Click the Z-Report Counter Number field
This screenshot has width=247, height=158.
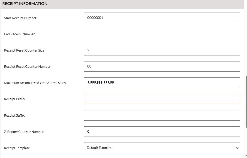click(162, 132)
